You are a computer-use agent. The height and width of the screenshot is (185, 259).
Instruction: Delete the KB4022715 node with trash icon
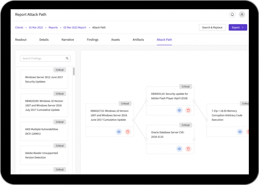(128, 132)
